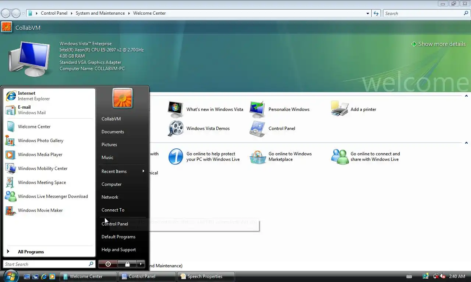Open Control Panel from Start menu

(x=123, y=224)
